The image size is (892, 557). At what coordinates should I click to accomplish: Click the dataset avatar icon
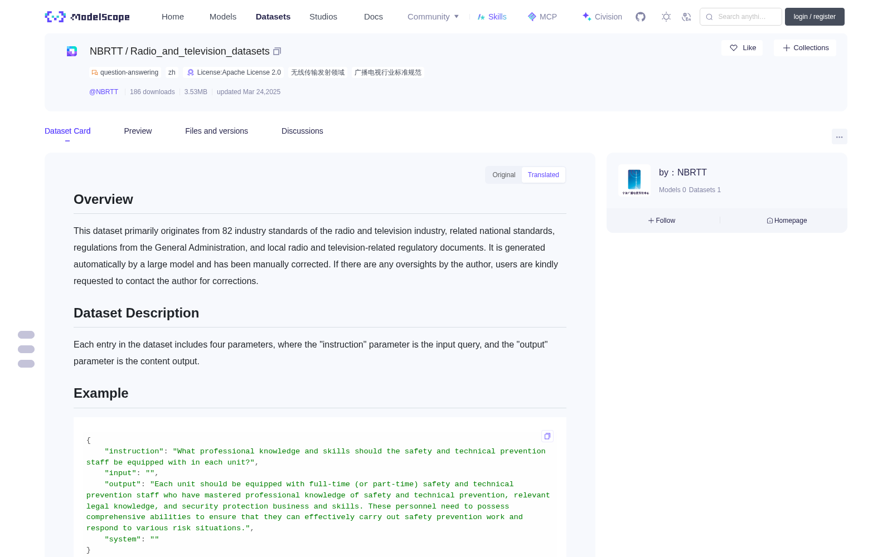(72, 51)
